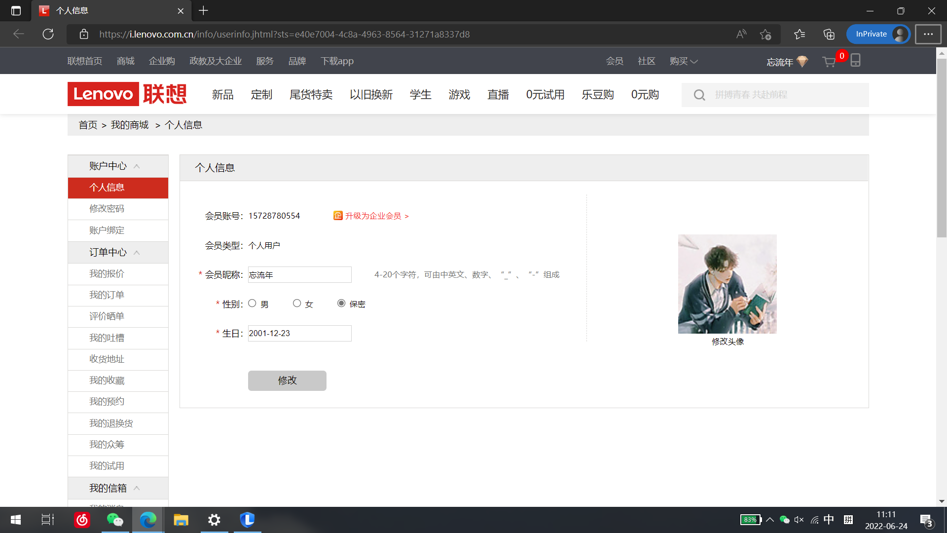The height and width of the screenshot is (533, 947).
Task: Click the InPrivate profile button
Action: (878, 34)
